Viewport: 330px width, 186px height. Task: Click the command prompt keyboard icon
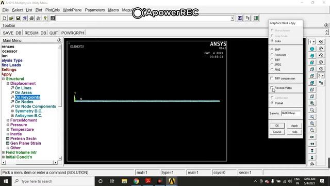coord(53,18)
